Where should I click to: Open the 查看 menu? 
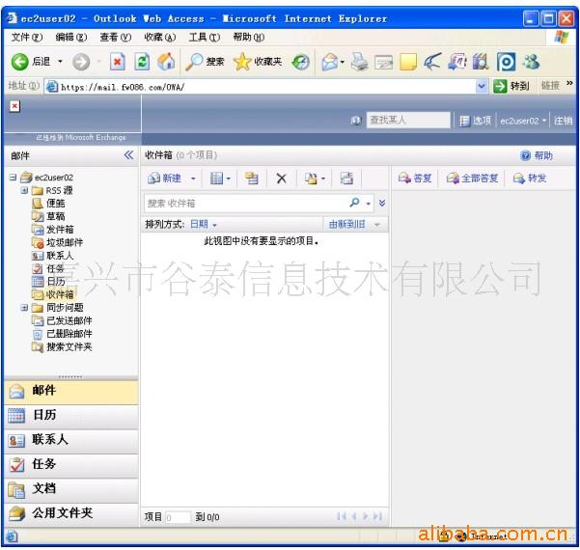pyautogui.click(x=116, y=38)
